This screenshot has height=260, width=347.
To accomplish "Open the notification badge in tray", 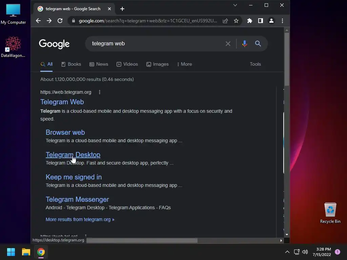I will click(x=338, y=252).
